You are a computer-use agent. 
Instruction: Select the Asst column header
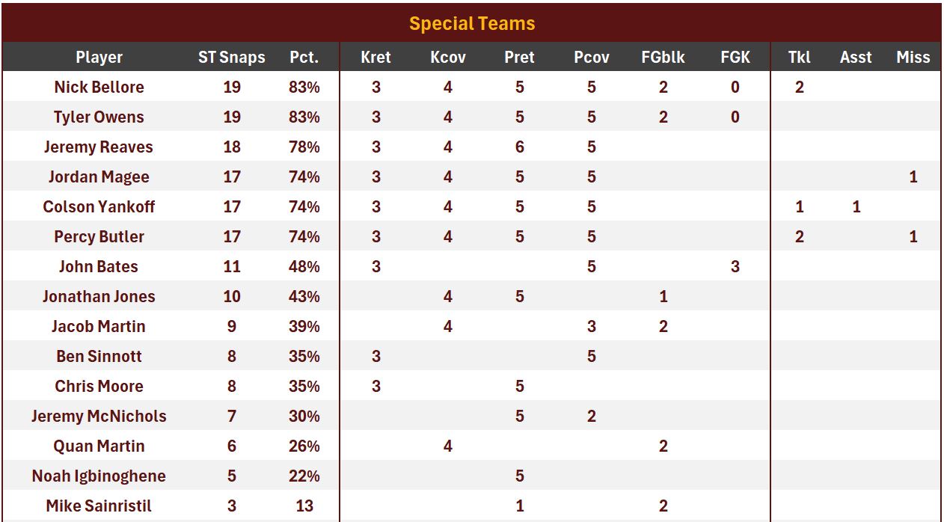tap(856, 57)
